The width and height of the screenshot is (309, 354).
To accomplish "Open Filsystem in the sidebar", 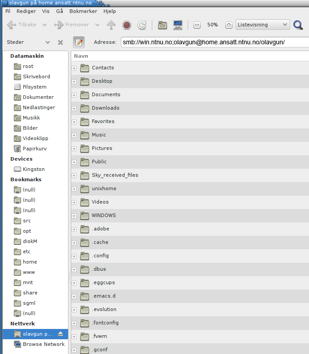I will pyautogui.click(x=35, y=87).
